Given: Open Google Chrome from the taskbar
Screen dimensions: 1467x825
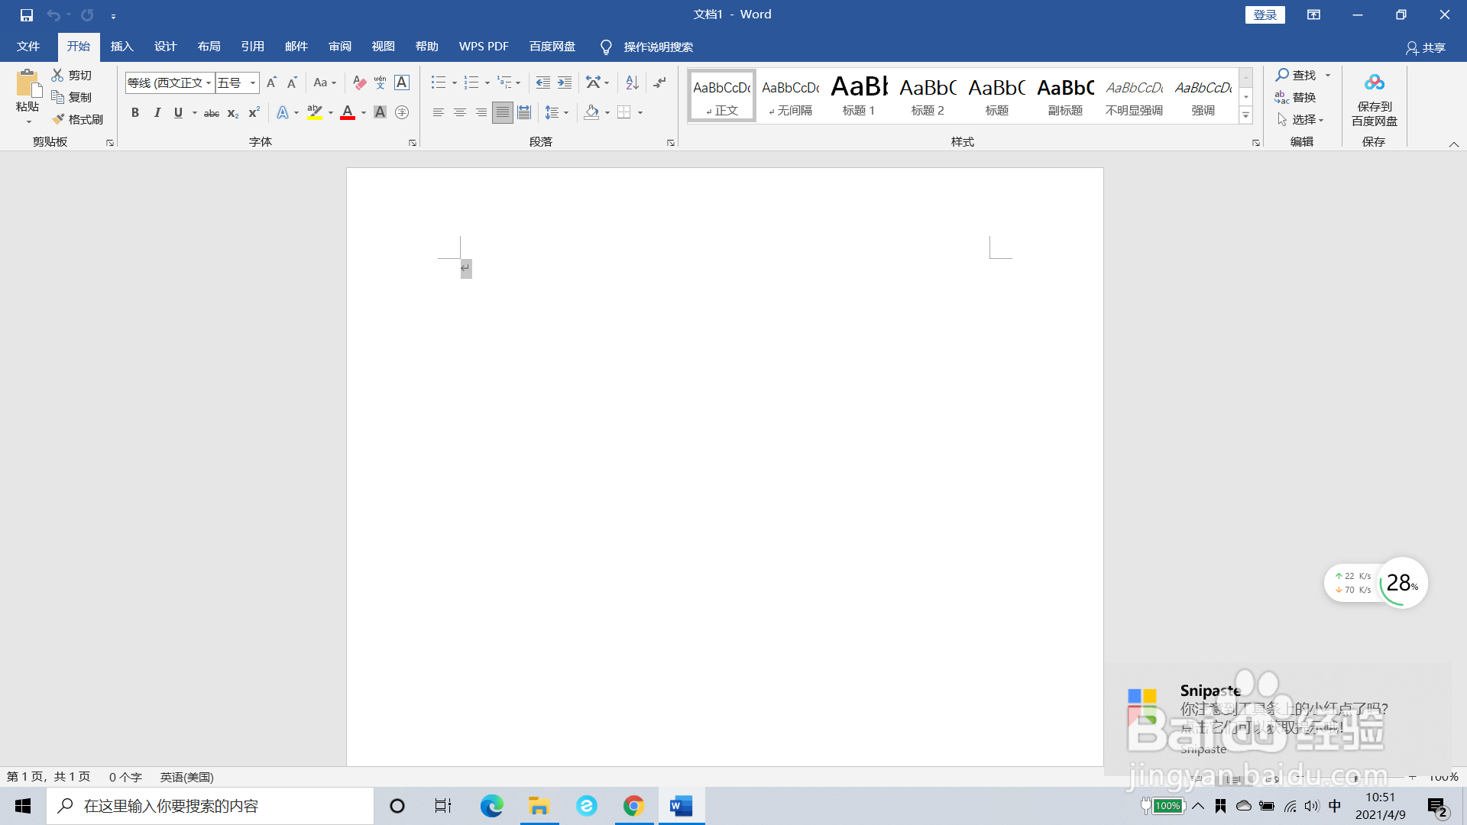Looking at the screenshot, I should (x=633, y=806).
